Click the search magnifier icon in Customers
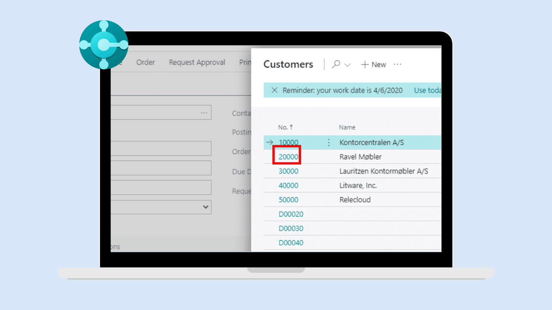The image size is (552, 310). pos(336,64)
